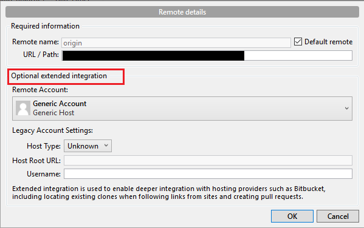
Task: Open the Remote Account dropdown
Action: [x=182, y=109]
